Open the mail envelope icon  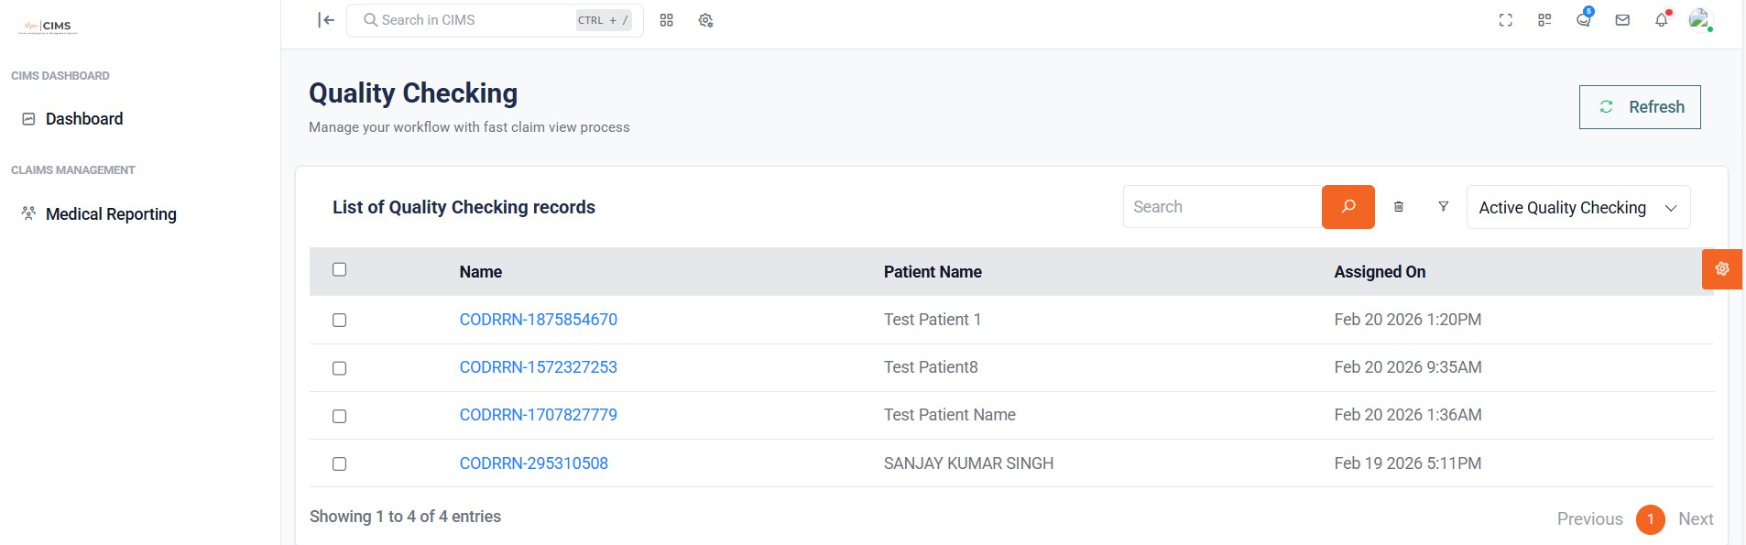pos(1622,20)
